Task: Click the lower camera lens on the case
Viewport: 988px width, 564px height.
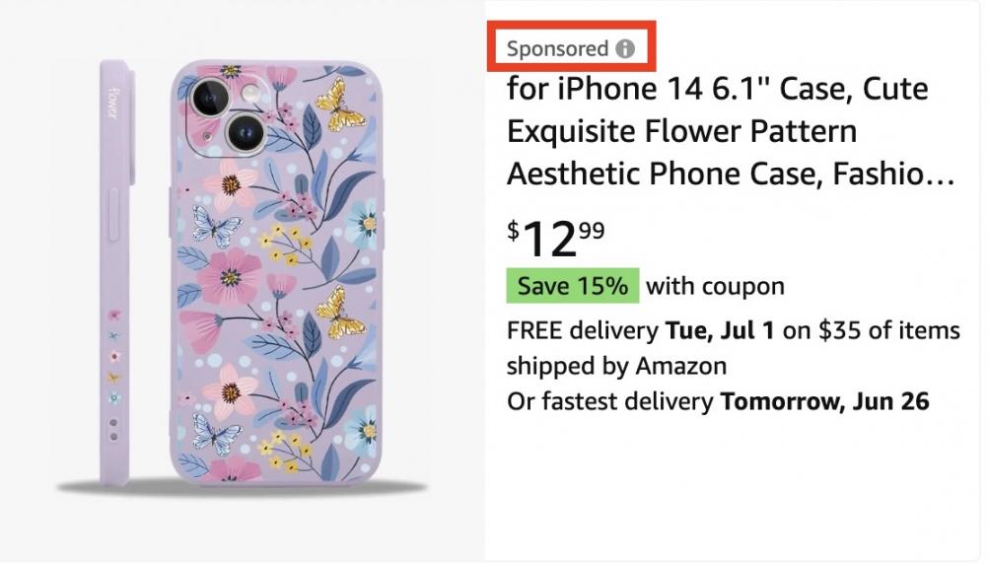Action: (243, 130)
